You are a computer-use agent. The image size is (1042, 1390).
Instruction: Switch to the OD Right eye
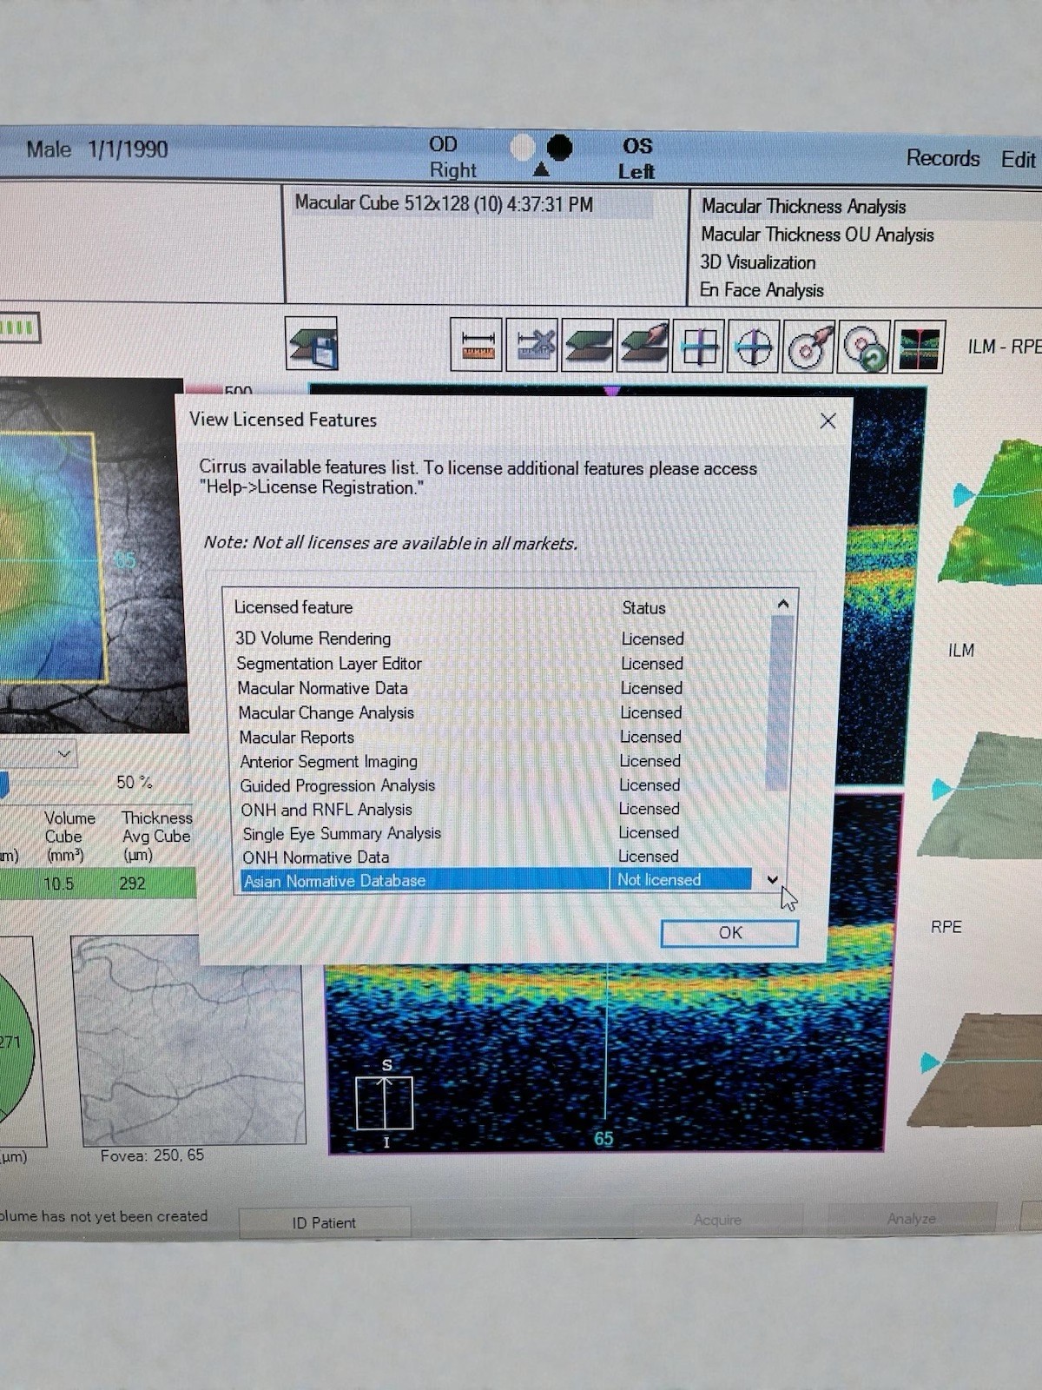pyautogui.click(x=452, y=157)
